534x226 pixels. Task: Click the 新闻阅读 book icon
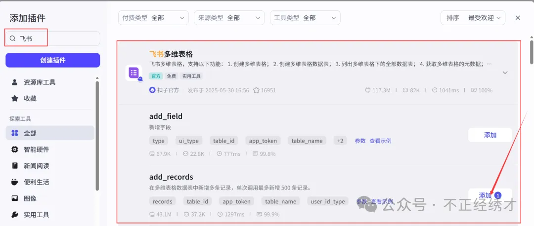(x=15, y=166)
